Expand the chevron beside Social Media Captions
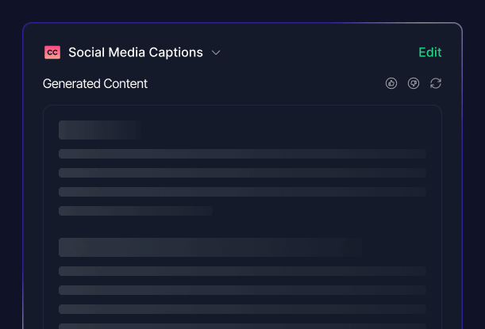Screen dimensions: 485x329 (216, 53)
